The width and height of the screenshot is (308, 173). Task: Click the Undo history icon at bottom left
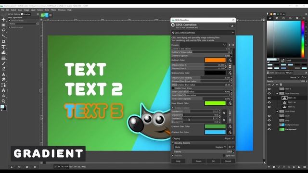coord(19,167)
